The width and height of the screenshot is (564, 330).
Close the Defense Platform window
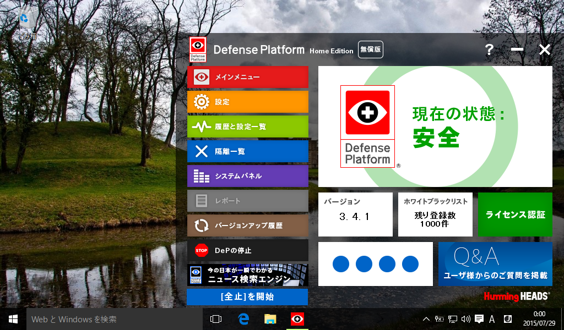coord(545,49)
